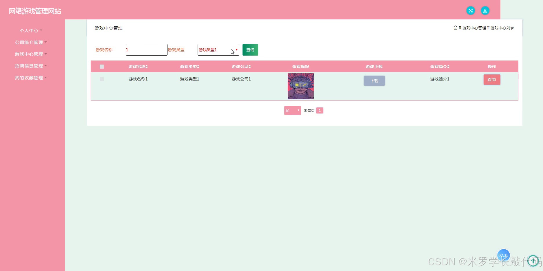The image size is (543, 271).
Task: Click the 游戏中心管理 breadcrumb link
Action: click(x=474, y=28)
